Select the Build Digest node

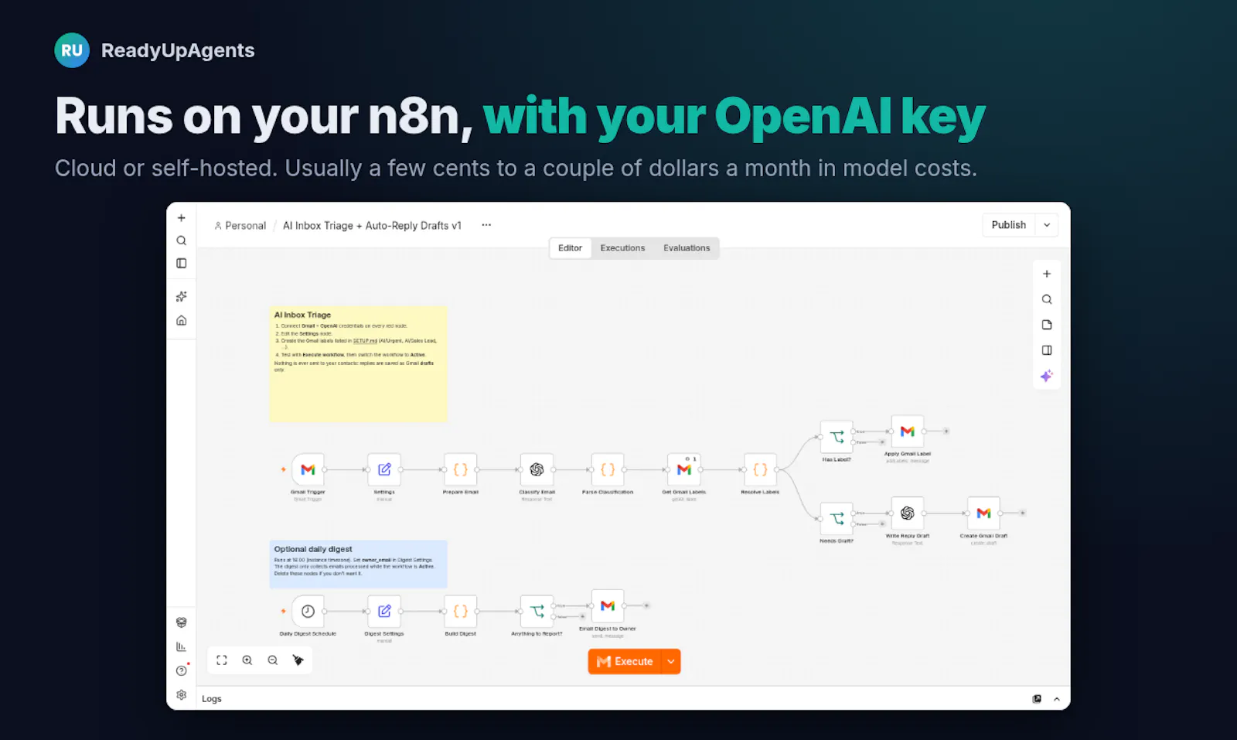click(x=461, y=611)
